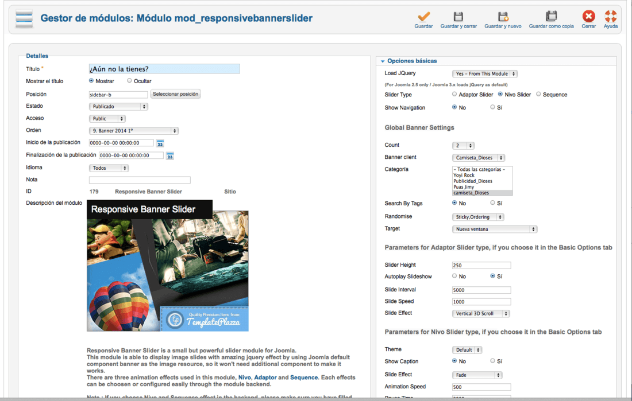The height and width of the screenshot is (401, 632).
Task: Open the Fade slide effect dropdown
Action: tap(477, 375)
